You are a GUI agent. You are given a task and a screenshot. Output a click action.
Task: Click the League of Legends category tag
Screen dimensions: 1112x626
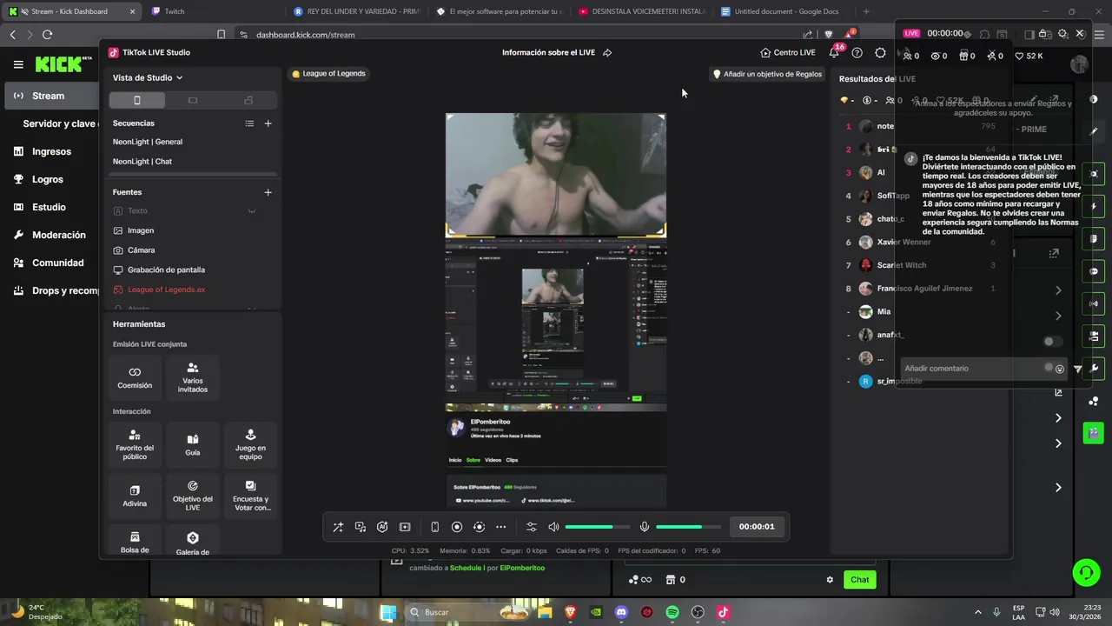tap(328, 74)
